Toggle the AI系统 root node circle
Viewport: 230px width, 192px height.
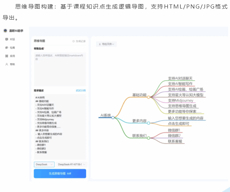coord(113,118)
